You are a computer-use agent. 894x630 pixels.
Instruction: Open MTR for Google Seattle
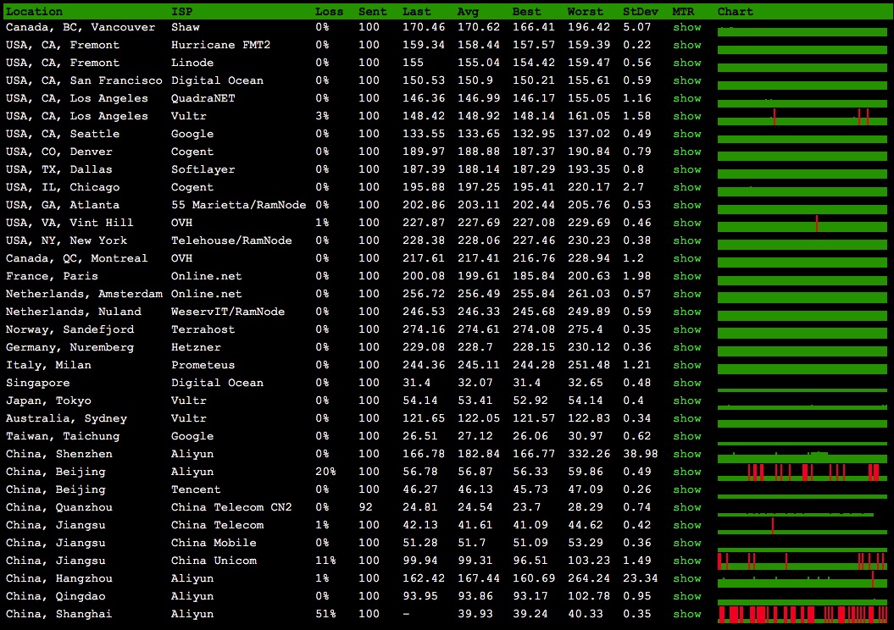point(686,134)
